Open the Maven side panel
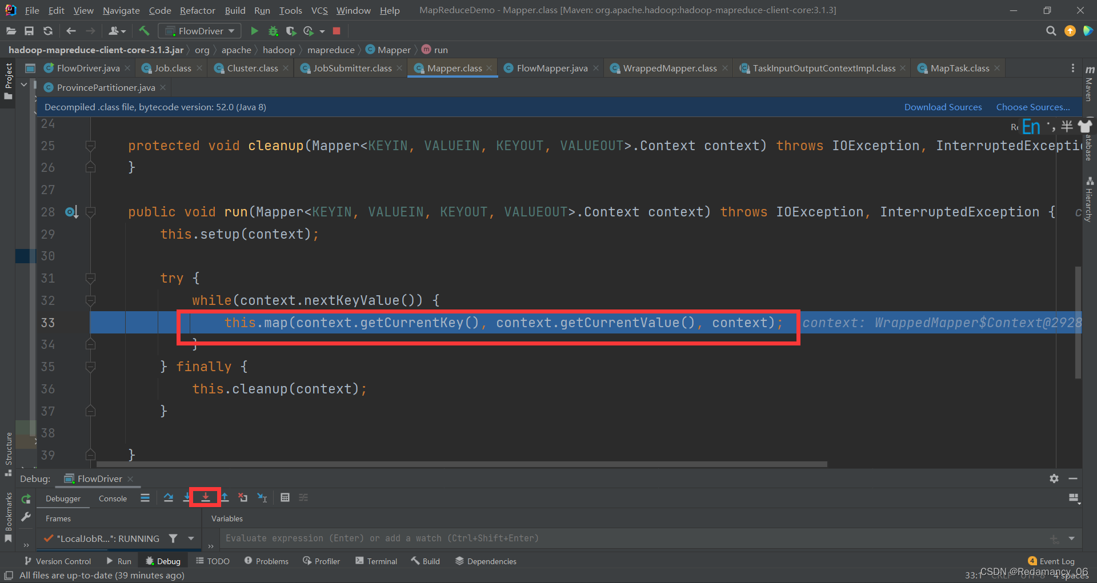The width and height of the screenshot is (1097, 583). click(1089, 83)
